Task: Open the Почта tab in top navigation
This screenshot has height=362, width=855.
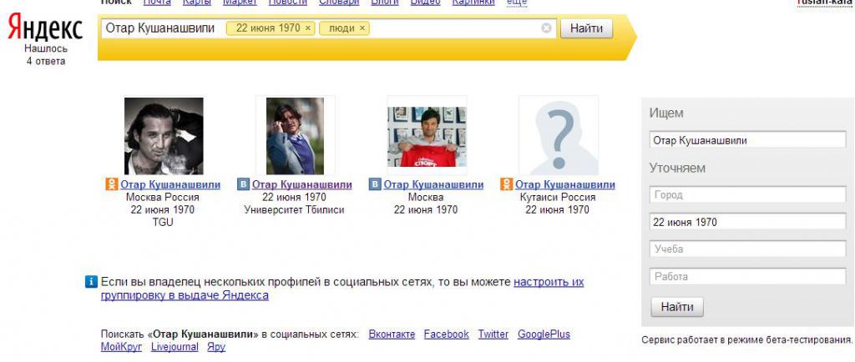Action: coord(157,3)
